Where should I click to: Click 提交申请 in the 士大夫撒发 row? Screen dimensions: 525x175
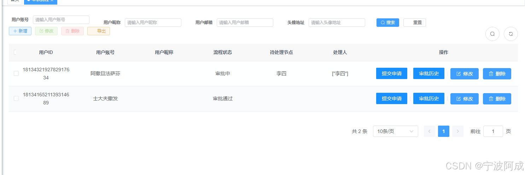pyautogui.click(x=392, y=98)
